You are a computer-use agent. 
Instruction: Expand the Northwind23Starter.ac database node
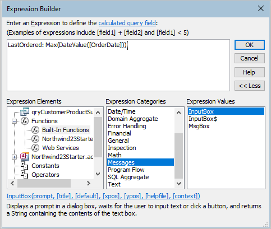coord(14,157)
